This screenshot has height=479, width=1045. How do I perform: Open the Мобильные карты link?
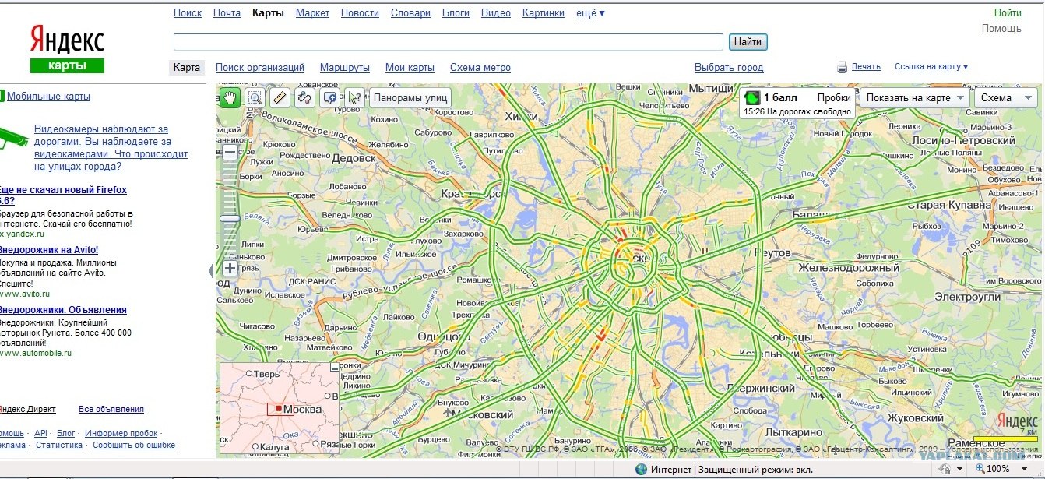click(48, 97)
